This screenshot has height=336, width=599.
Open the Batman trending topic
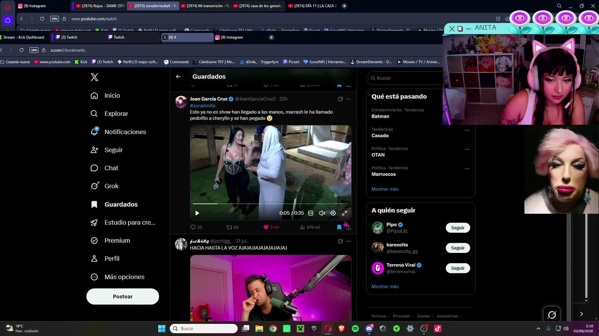(x=380, y=117)
